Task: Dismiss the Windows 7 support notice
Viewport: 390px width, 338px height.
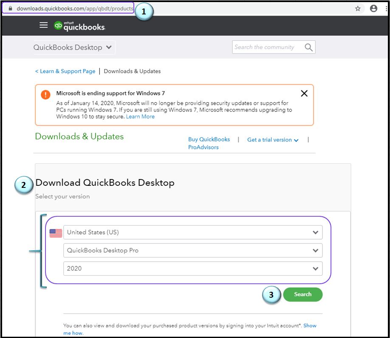Action: click(304, 93)
